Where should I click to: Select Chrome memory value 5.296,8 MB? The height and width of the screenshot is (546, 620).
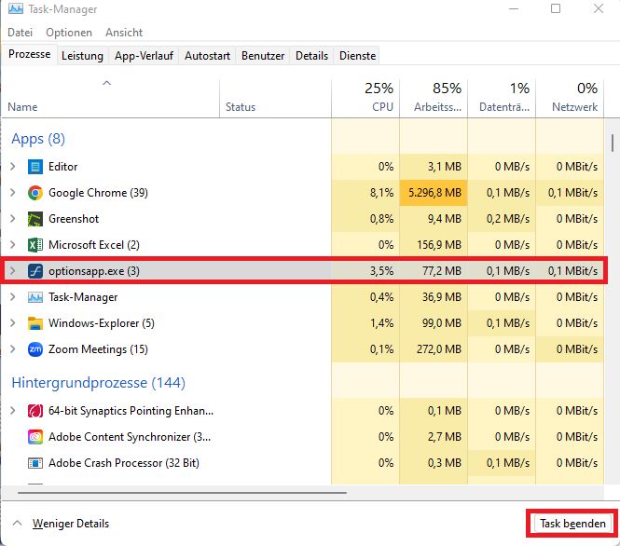(434, 193)
